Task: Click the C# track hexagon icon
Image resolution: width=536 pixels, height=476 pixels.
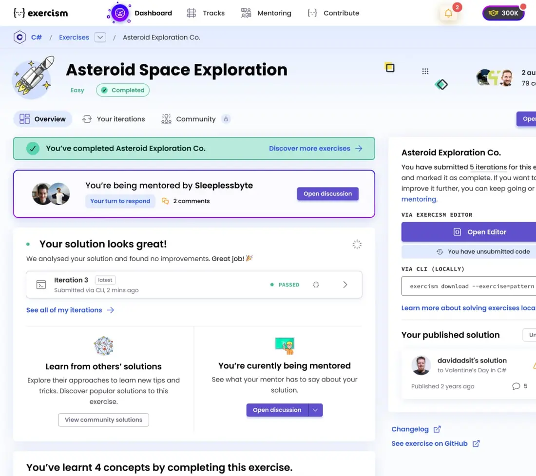Action: click(19, 37)
